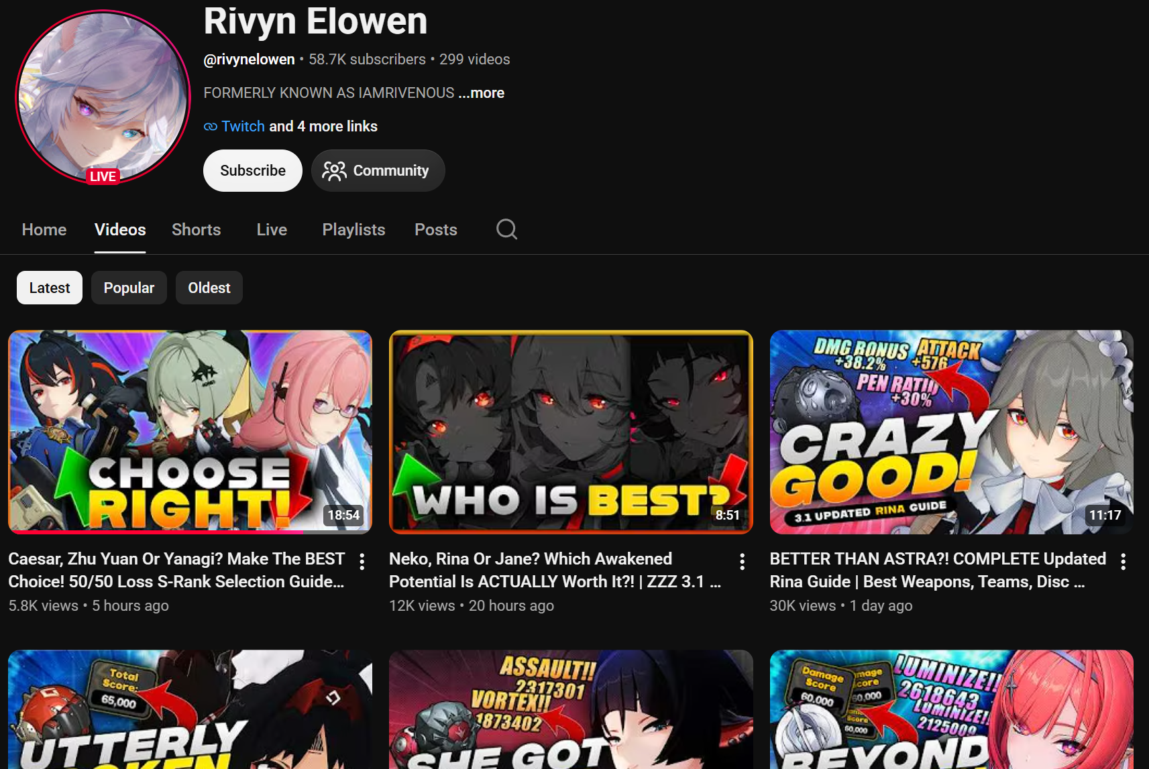Open the LUMINIZE BEYOND thumbnail video
Image resolution: width=1149 pixels, height=769 pixels.
pos(952,709)
